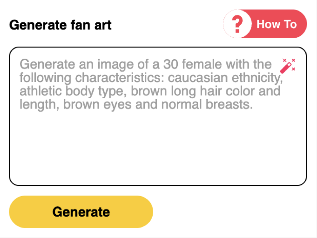Viewport: 317px width, 238px height.
Task: Click the red question mark icon
Action: (238, 24)
